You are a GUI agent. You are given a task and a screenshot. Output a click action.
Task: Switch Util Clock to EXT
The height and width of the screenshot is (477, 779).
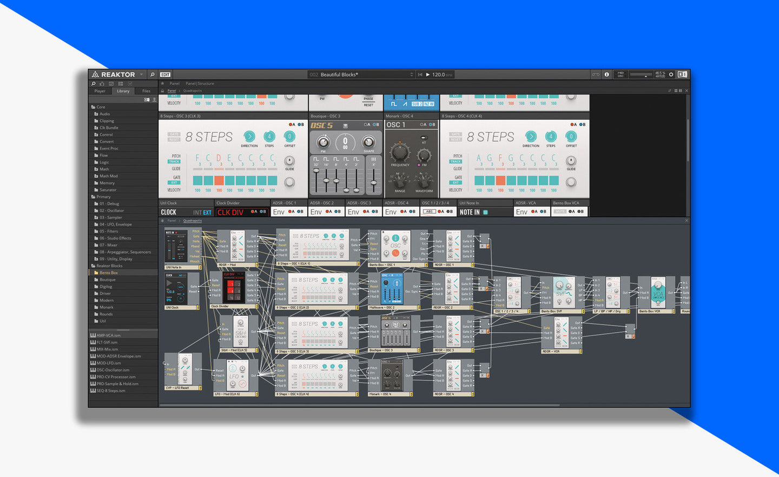[x=207, y=213]
